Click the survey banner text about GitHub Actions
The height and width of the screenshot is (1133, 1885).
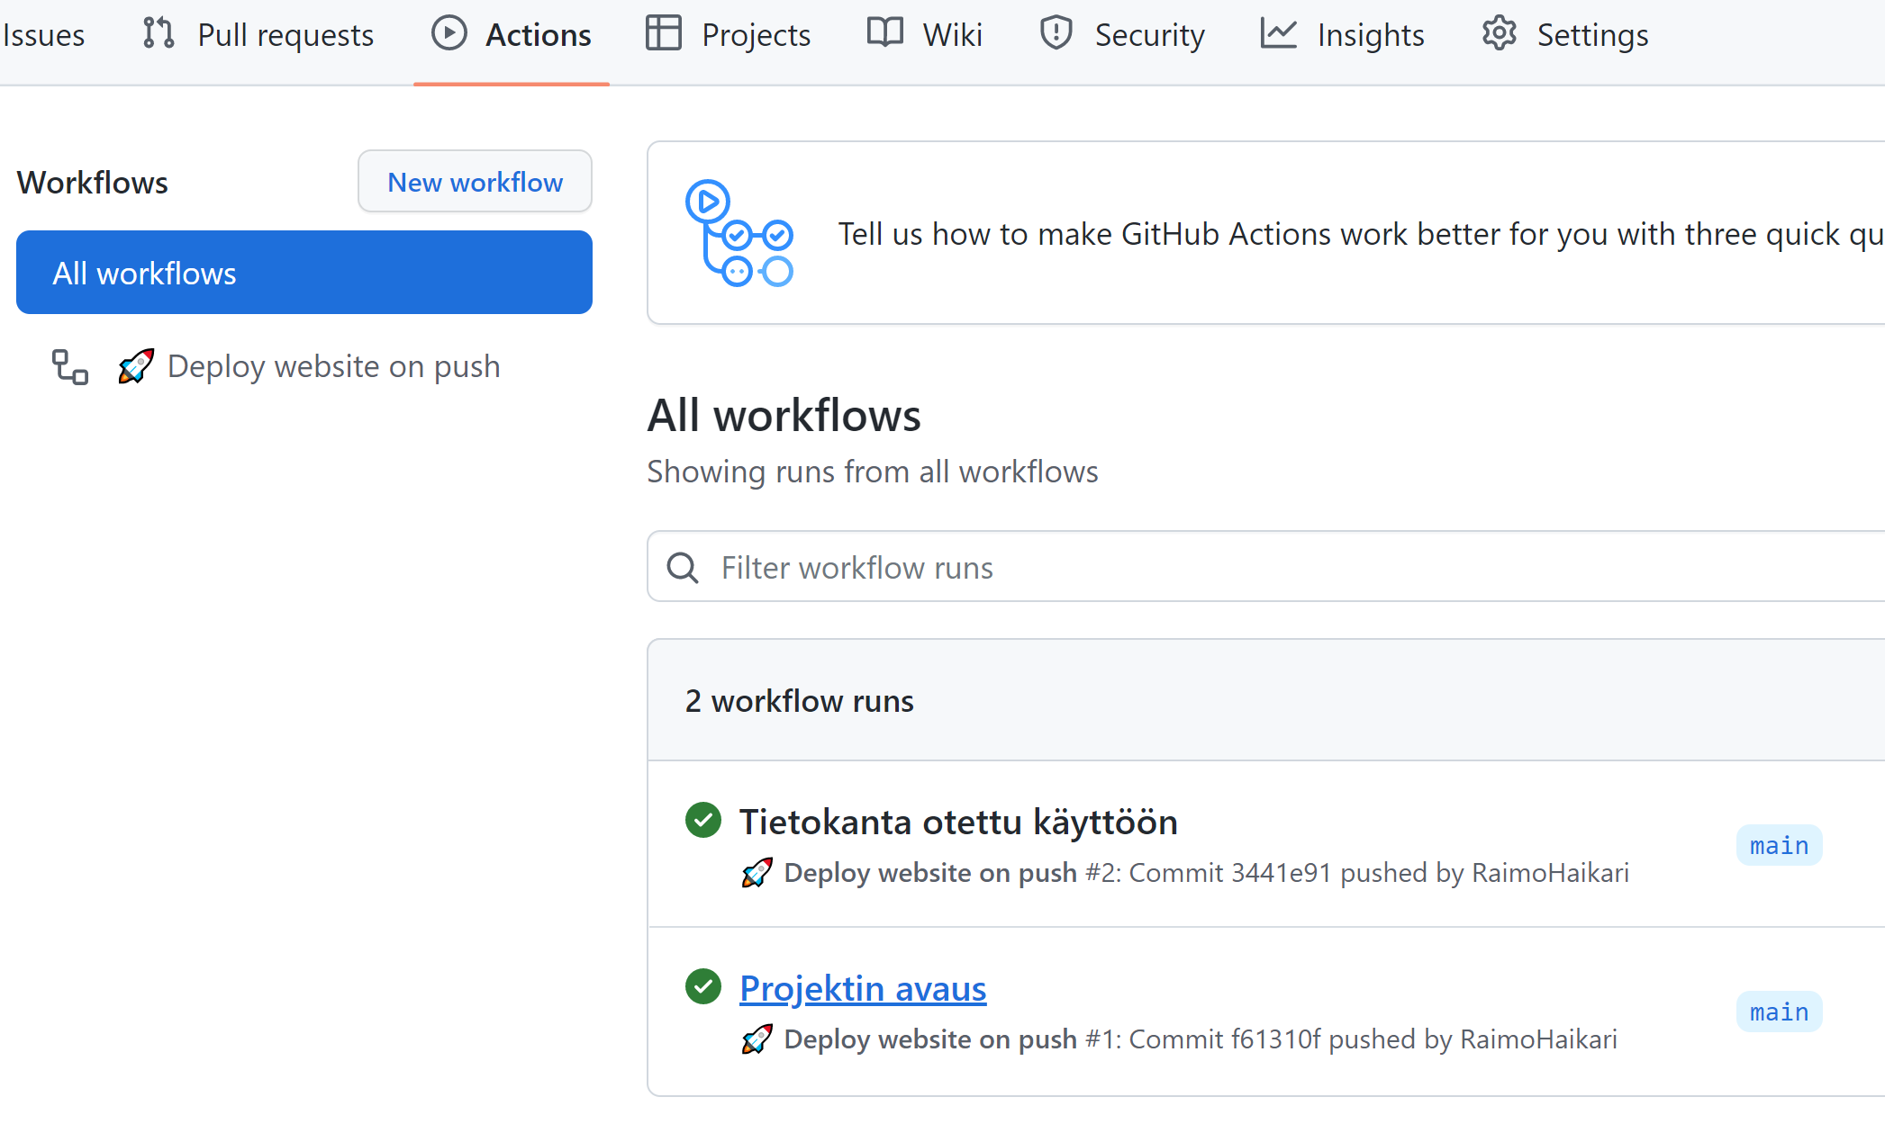tap(1361, 234)
